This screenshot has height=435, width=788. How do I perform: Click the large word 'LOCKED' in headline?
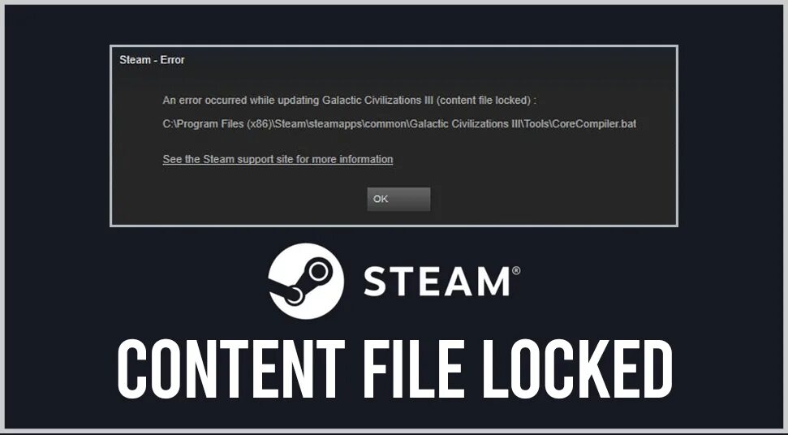[577, 368]
